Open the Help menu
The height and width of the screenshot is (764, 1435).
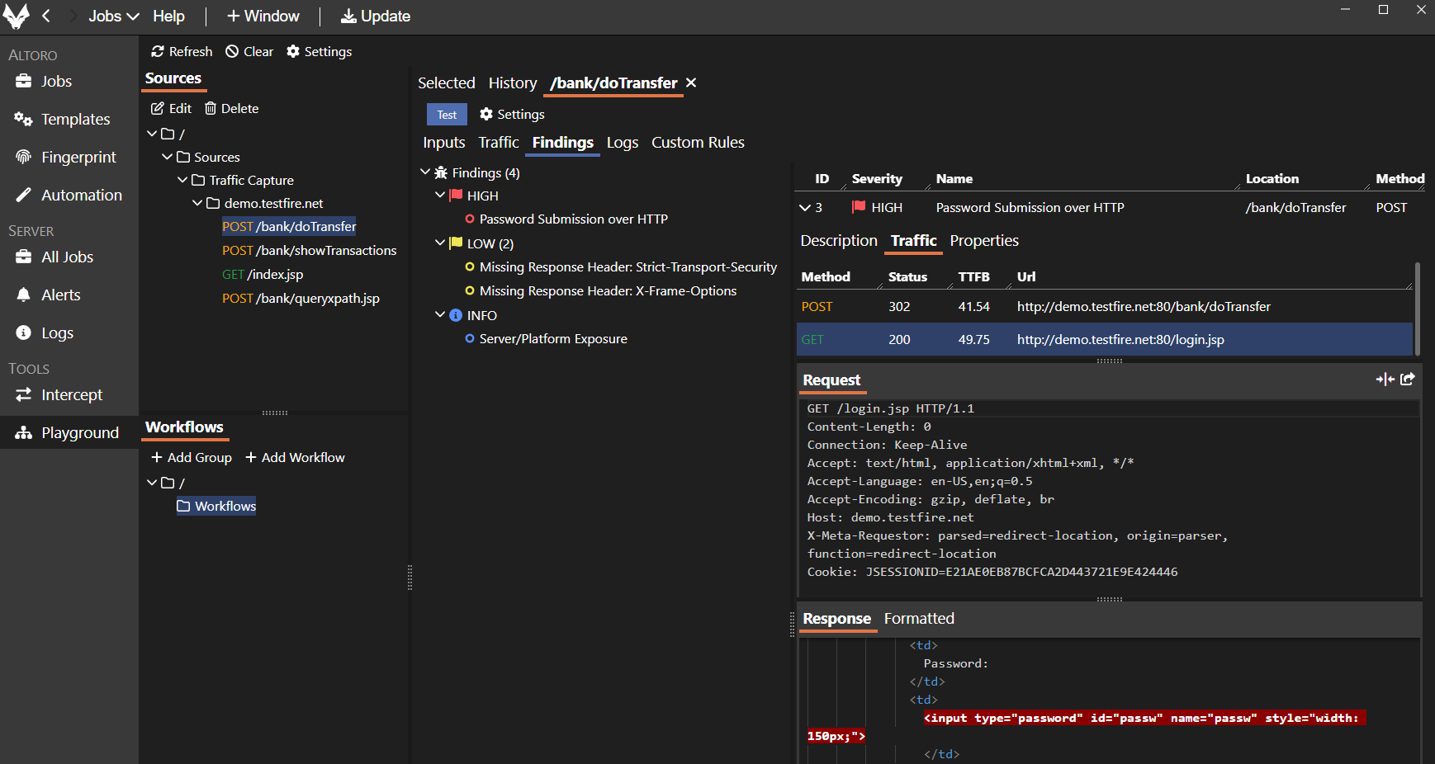point(168,16)
